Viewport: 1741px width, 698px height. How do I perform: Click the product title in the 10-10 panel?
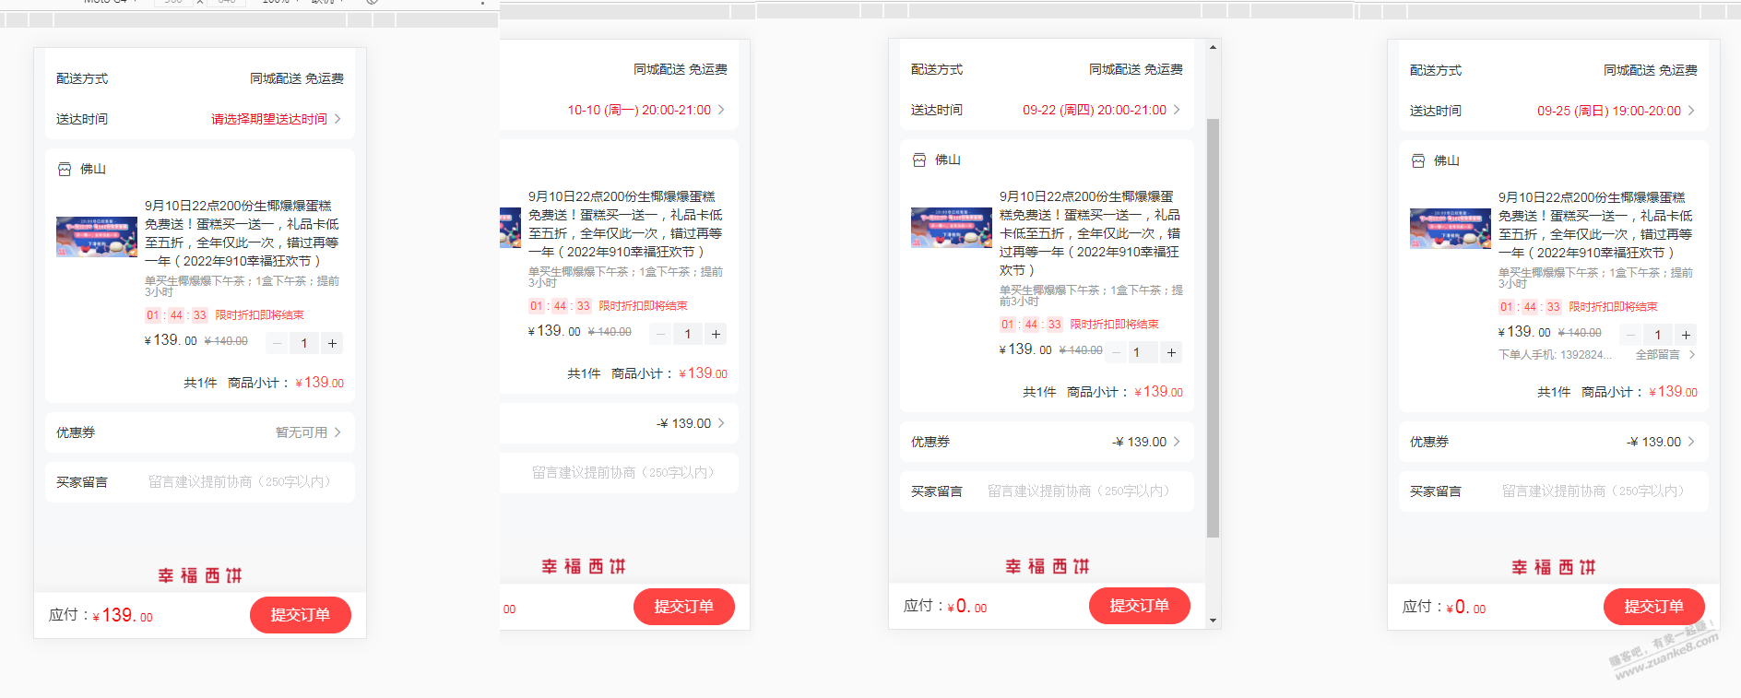click(625, 224)
